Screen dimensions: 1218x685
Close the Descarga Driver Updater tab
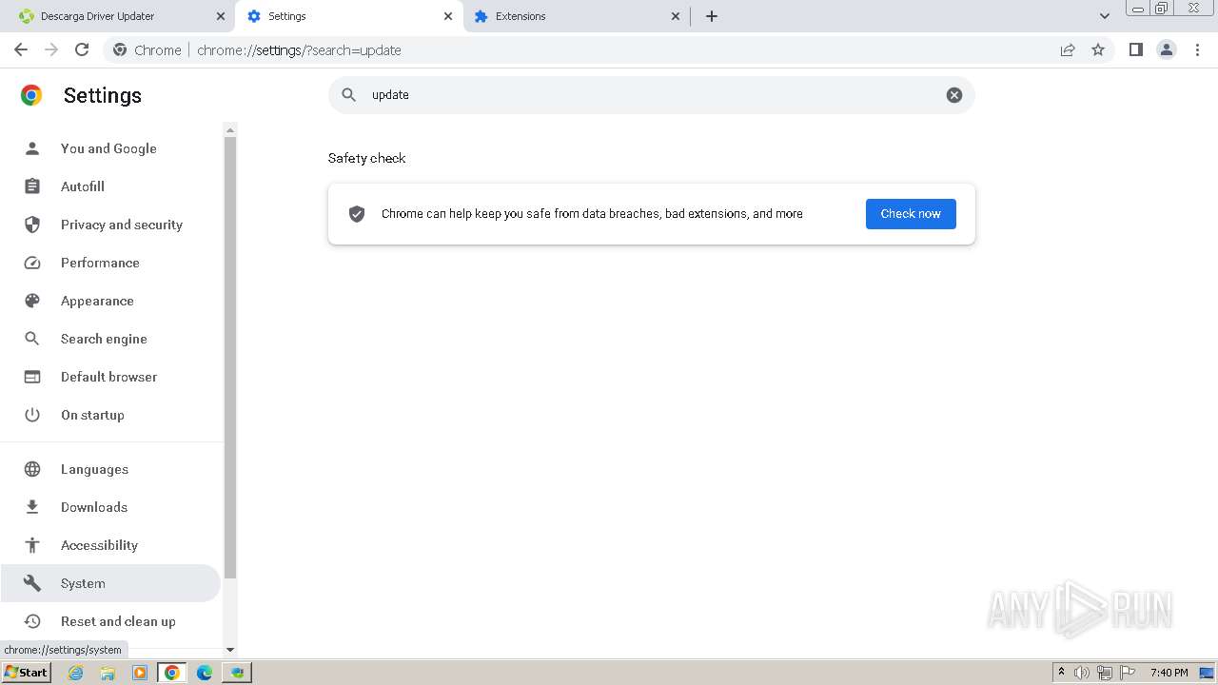(221, 16)
